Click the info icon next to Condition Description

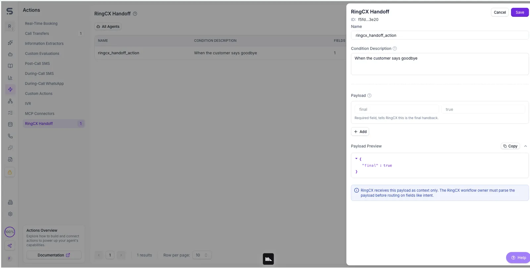[395, 48]
